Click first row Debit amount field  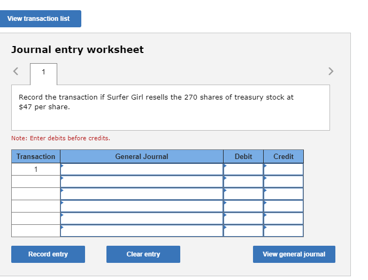243,169
